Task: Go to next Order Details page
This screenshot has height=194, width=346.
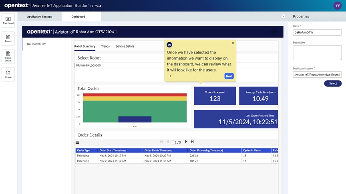Action: (186, 142)
